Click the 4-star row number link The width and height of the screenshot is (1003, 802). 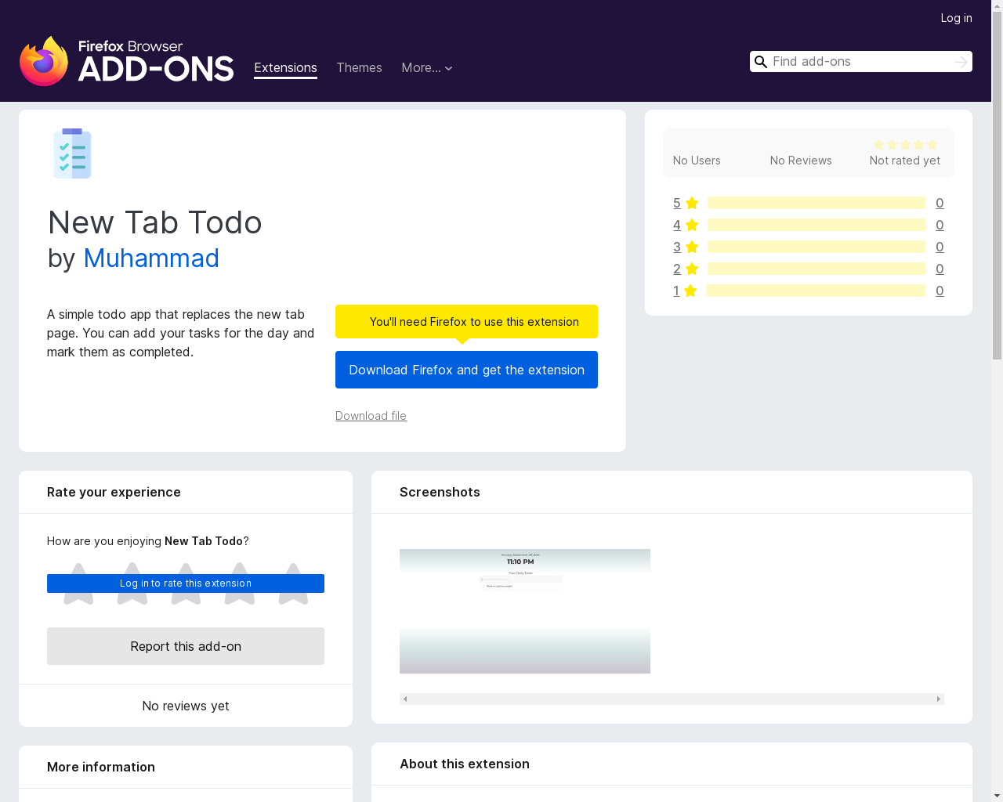tap(677, 225)
